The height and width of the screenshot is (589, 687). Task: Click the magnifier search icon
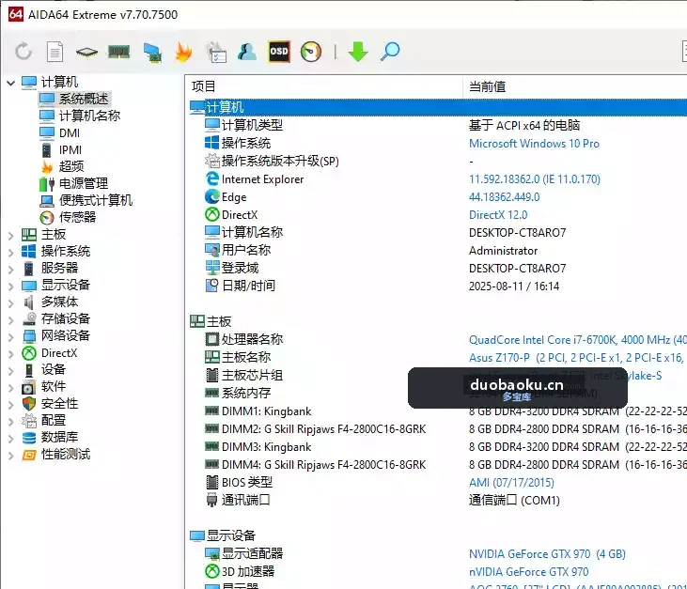click(x=390, y=52)
